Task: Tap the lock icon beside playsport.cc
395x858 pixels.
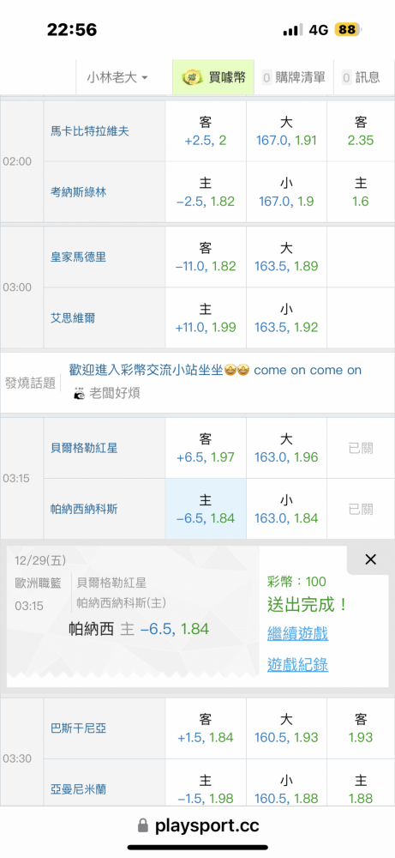Action: 143,825
